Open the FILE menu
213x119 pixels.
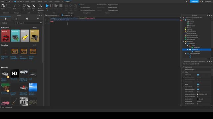[x=3, y=1]
